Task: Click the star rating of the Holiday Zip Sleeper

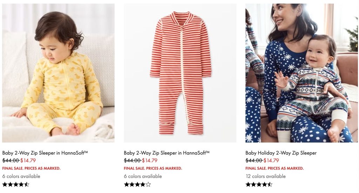Action: (259, 184)
